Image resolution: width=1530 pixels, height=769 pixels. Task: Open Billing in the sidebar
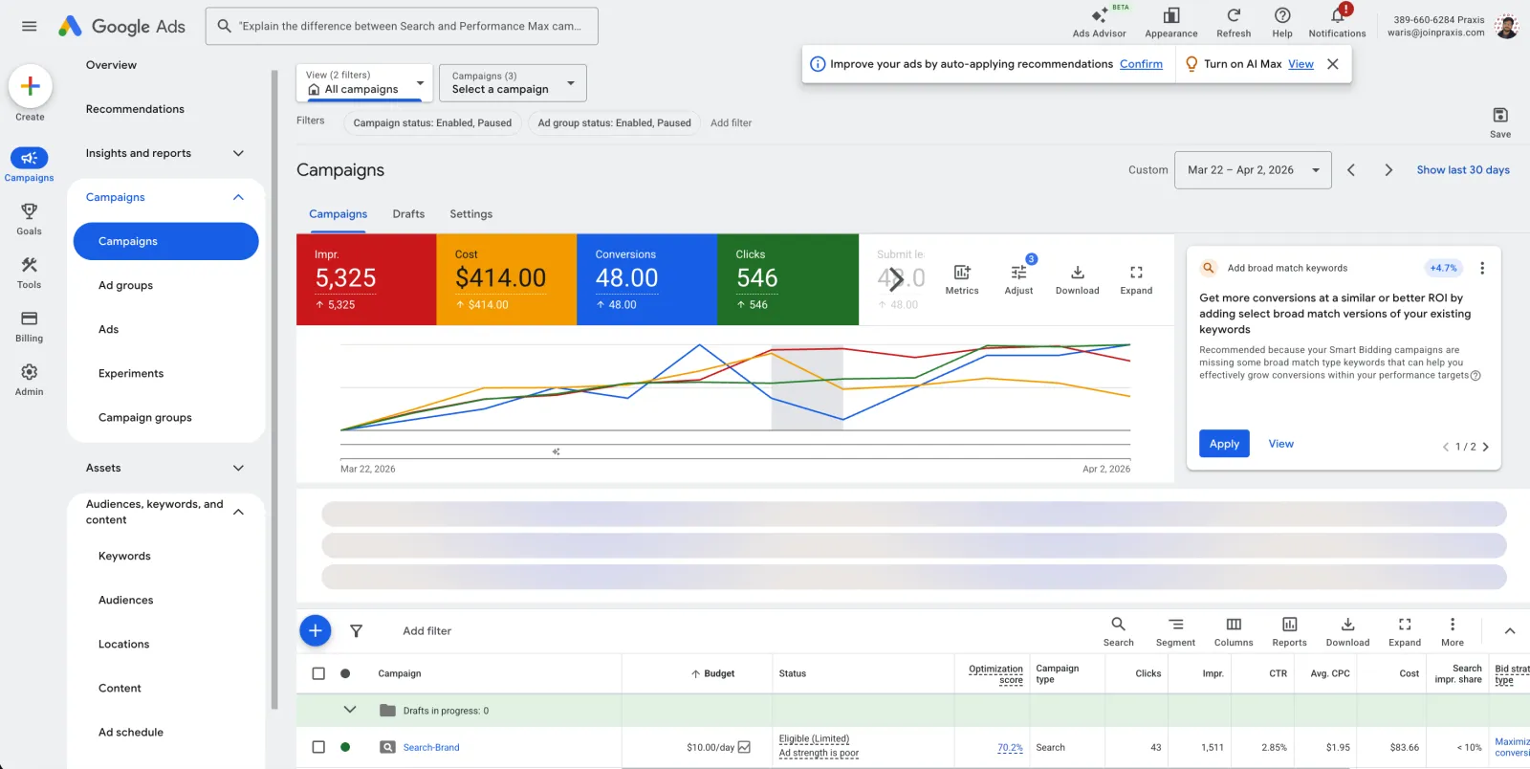click(x=29, y=325)
